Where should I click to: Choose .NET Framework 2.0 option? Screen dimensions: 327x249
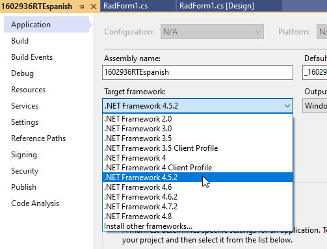coord(198,119)
